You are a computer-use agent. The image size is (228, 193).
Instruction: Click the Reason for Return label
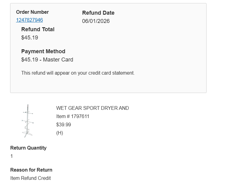pyautogui.click(x=31, y=170)
